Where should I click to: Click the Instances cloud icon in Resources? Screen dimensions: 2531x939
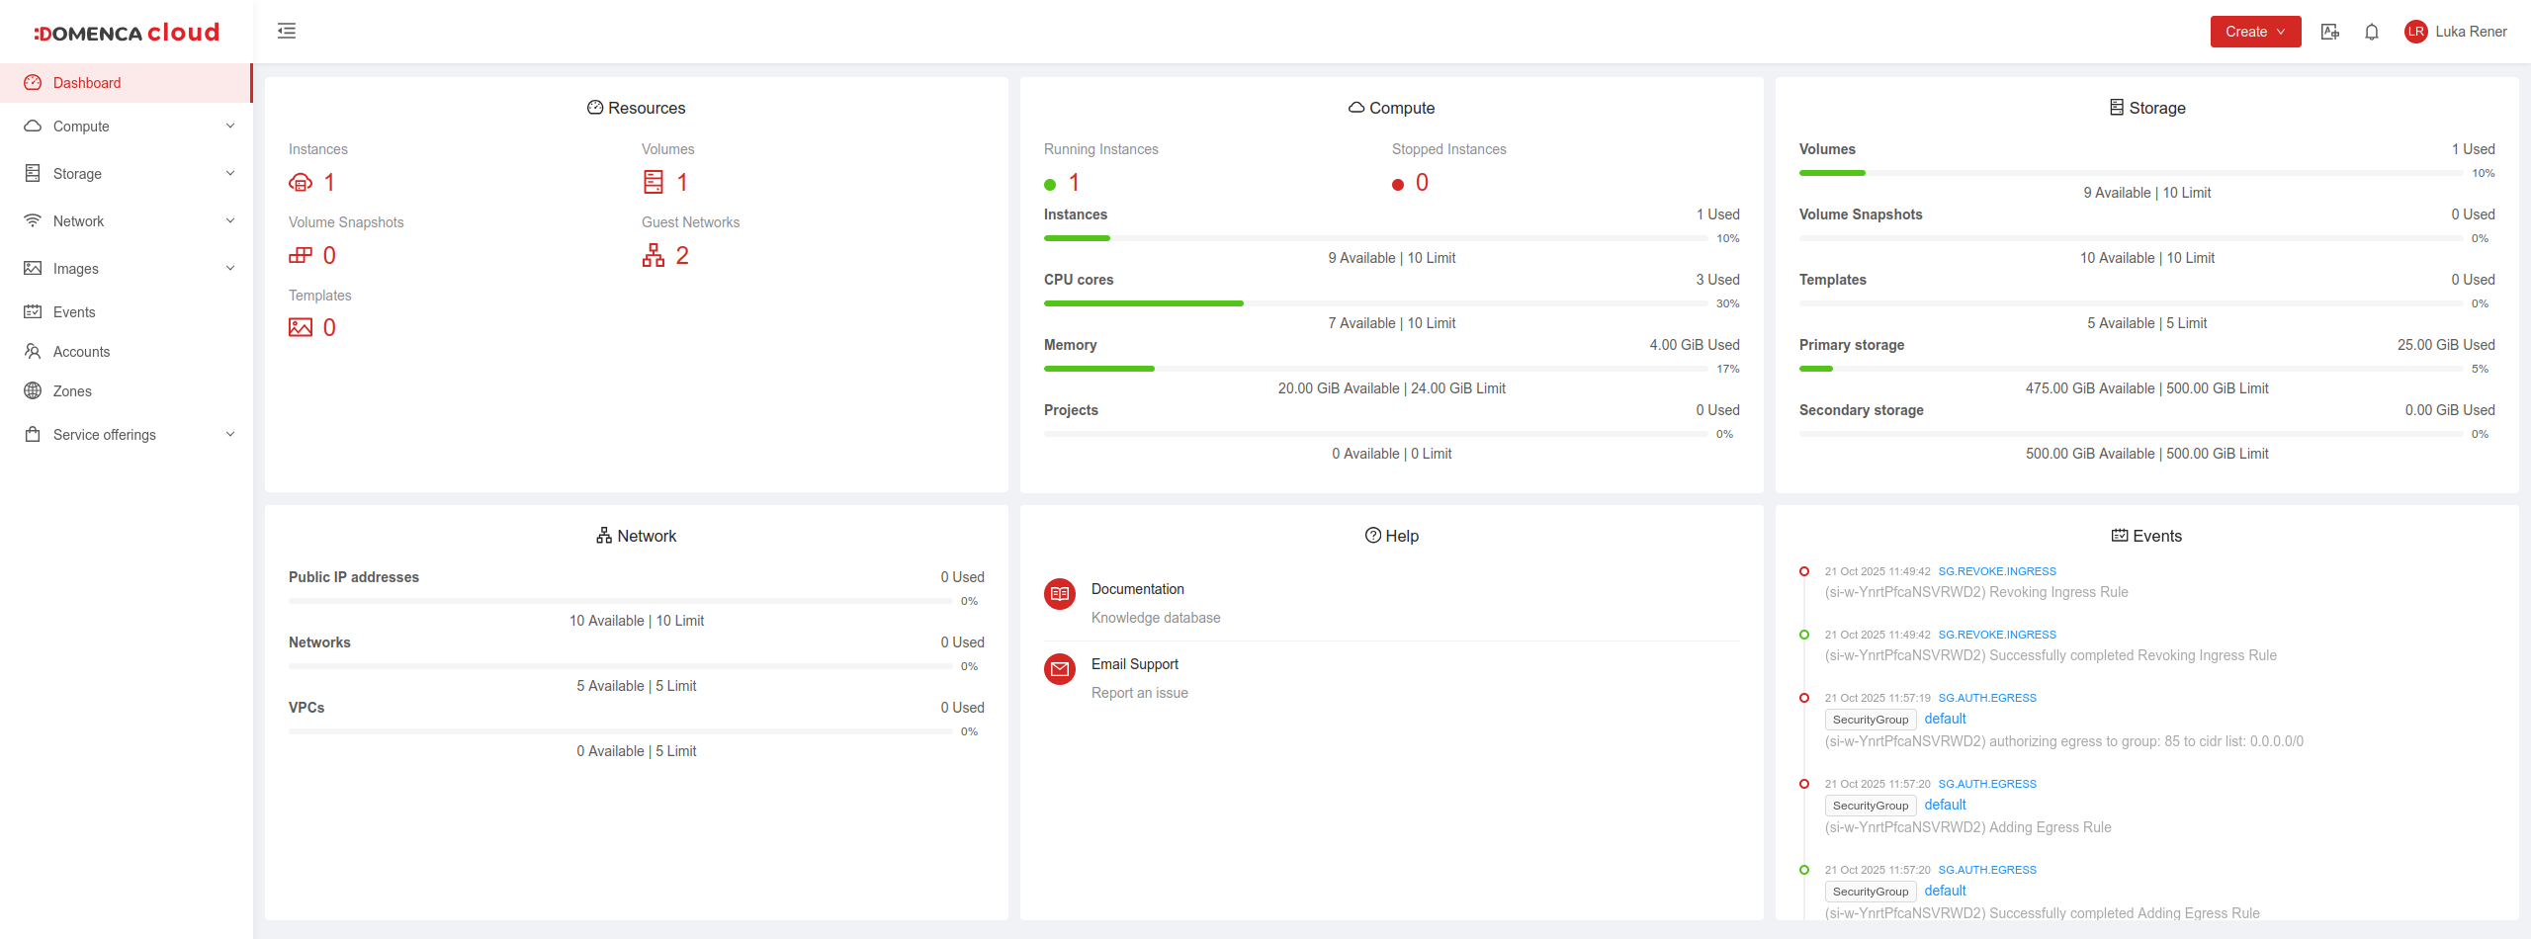tap(301, 183)
